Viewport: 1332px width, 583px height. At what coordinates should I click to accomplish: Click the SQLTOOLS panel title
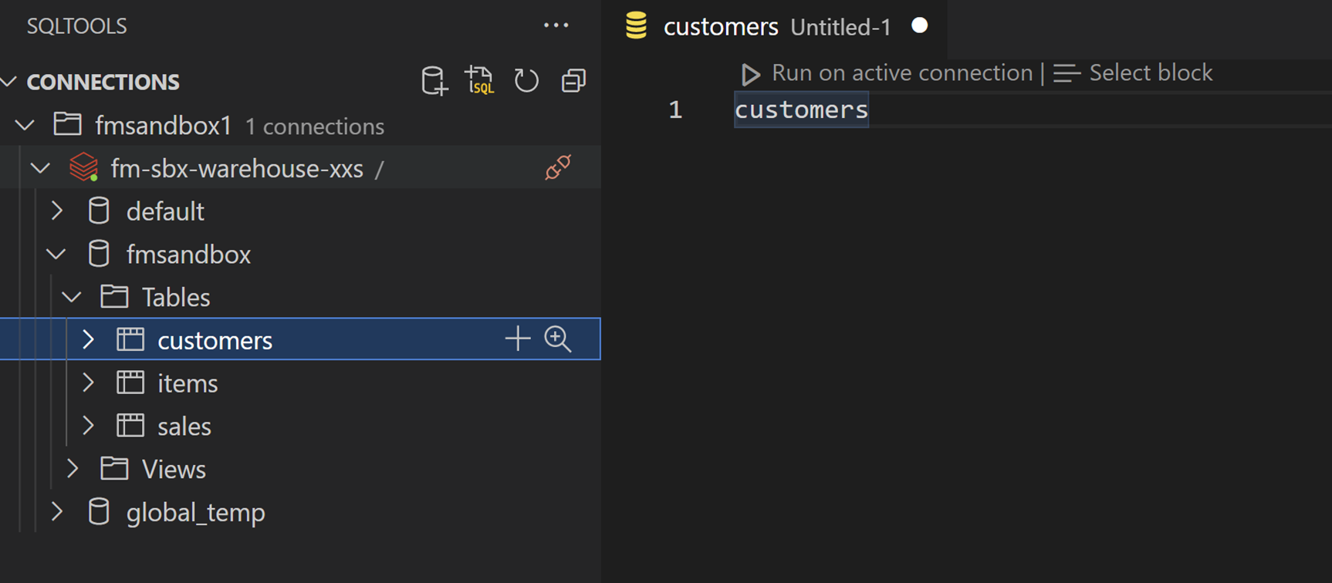76,26
